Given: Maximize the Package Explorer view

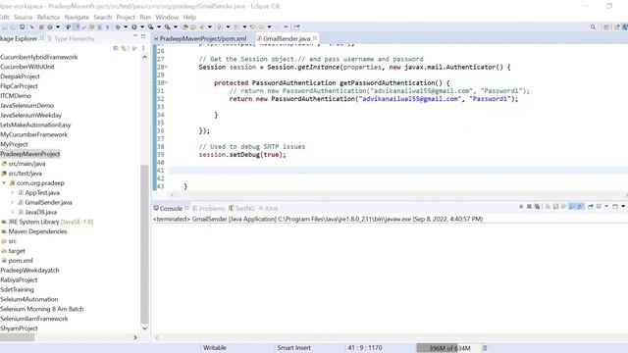Looking at the screenshot, I should (143, 36).
